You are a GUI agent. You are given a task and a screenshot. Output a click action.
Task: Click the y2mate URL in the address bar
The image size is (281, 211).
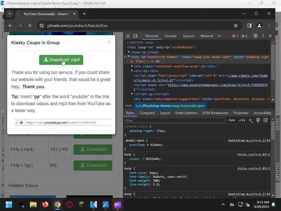pos(77,26)
